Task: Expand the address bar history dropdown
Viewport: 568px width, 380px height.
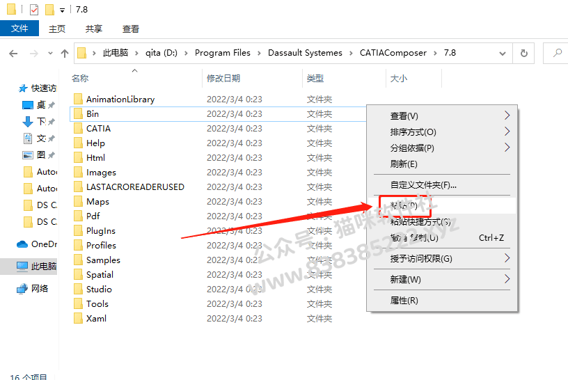Action: tap(503, 54)
